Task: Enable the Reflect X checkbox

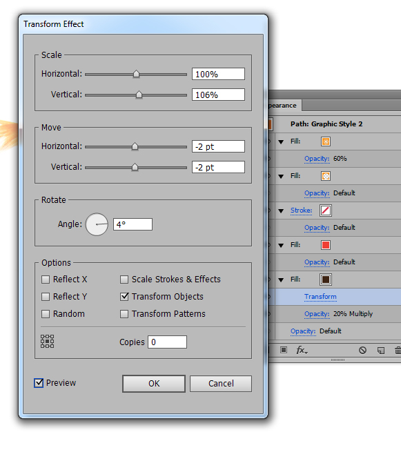Action: [x=46, y=280]
